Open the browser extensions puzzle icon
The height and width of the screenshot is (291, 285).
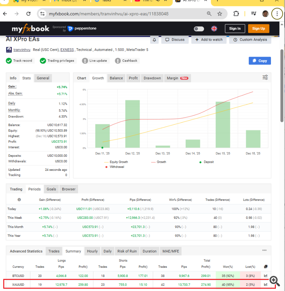coord(236,14)
